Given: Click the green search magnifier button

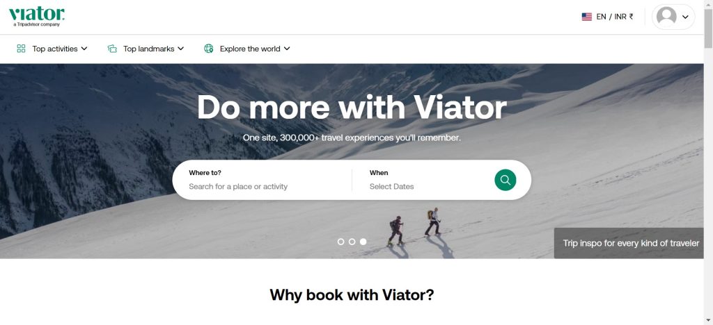Looking at the screenshot, I should (506, 180).
